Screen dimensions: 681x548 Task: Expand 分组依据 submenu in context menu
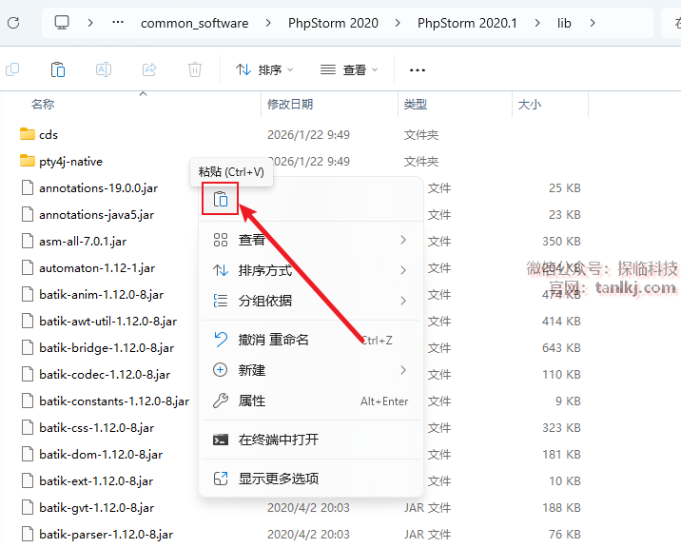[x=310, y=301]
